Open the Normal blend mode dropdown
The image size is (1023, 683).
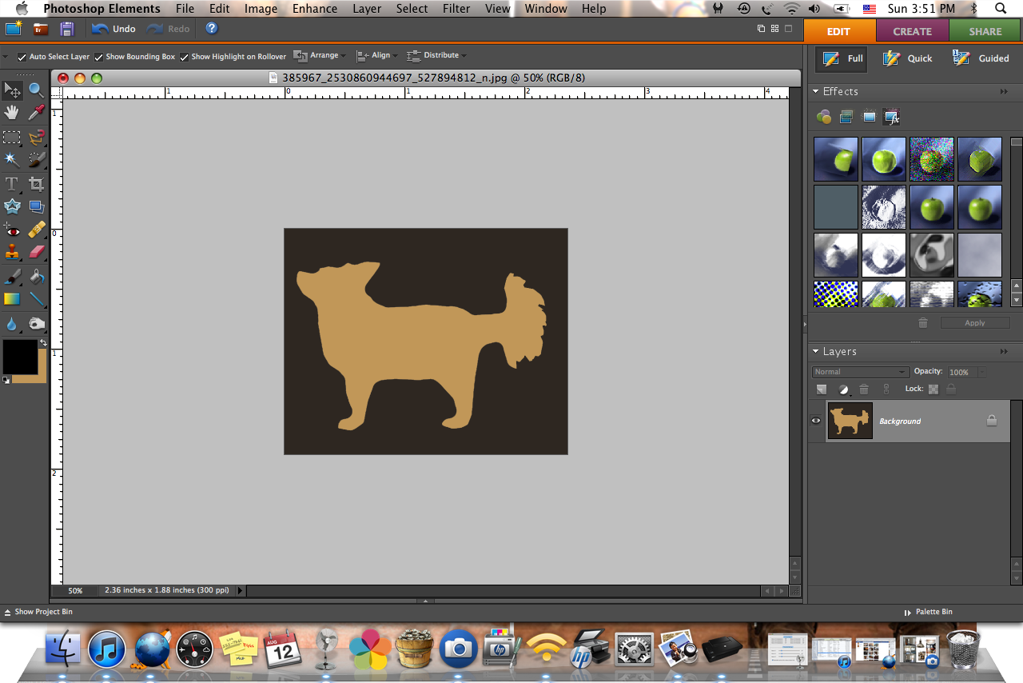click(861, 372)
